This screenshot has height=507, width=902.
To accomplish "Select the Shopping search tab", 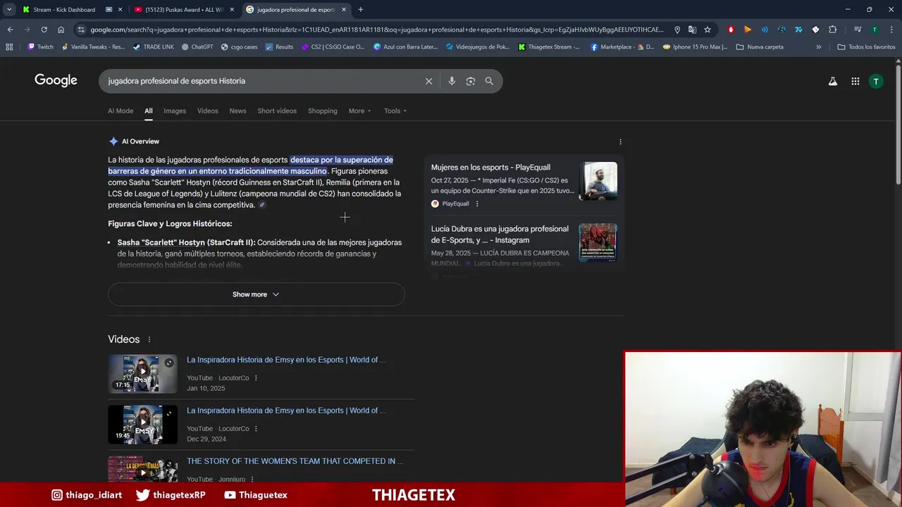I will (322, 111).
